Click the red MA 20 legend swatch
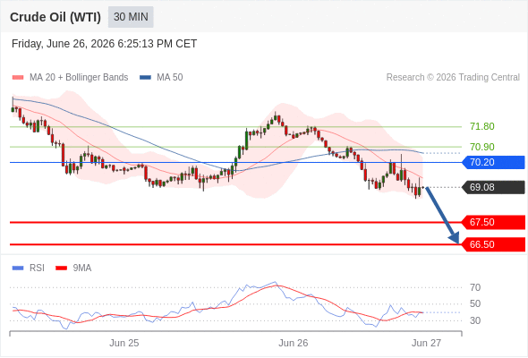 point(18,78)
